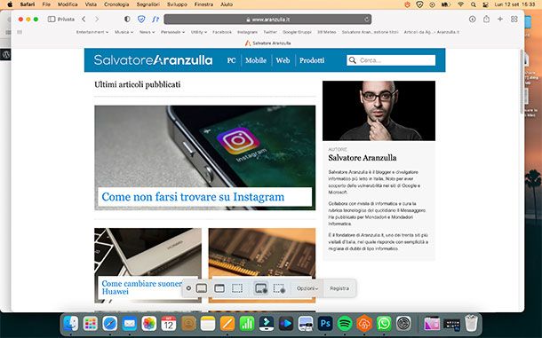Open the Safari share menu

click(486, 19)
